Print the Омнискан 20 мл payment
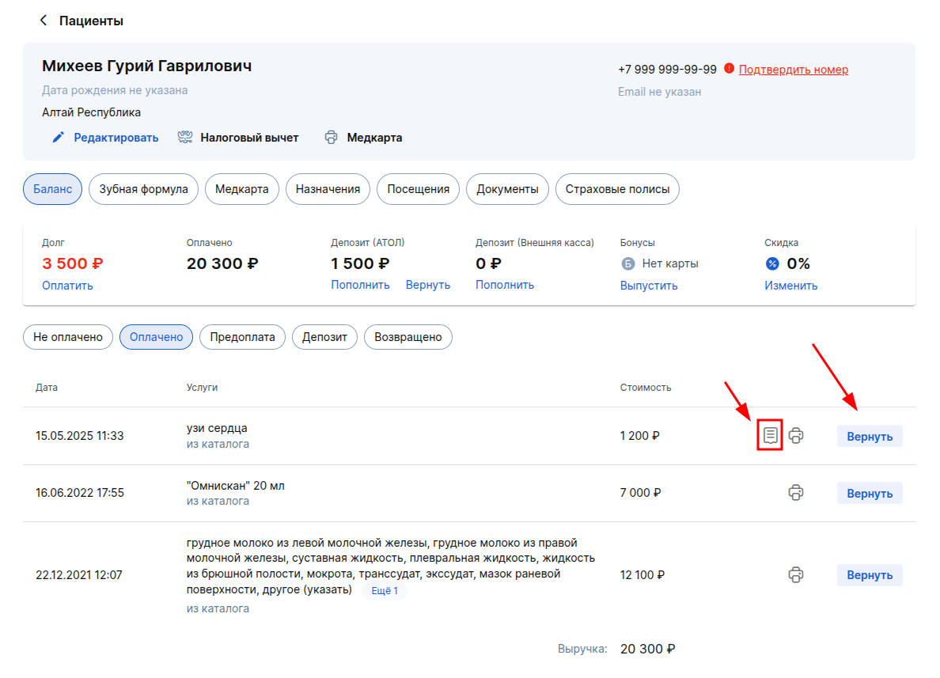Image resolution: width=940 pixels, height=678 pixels. coord(795,493)
